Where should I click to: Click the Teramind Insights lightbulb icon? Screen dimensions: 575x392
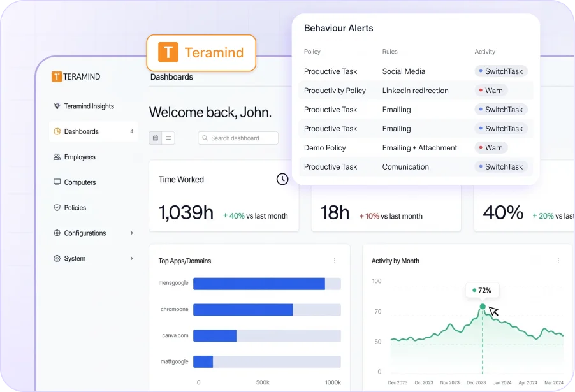(x=57, y=106)
